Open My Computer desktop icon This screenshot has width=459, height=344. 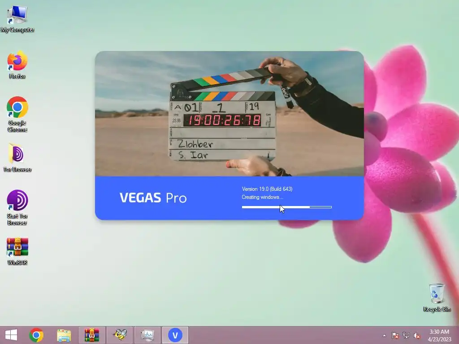[17, 18]
